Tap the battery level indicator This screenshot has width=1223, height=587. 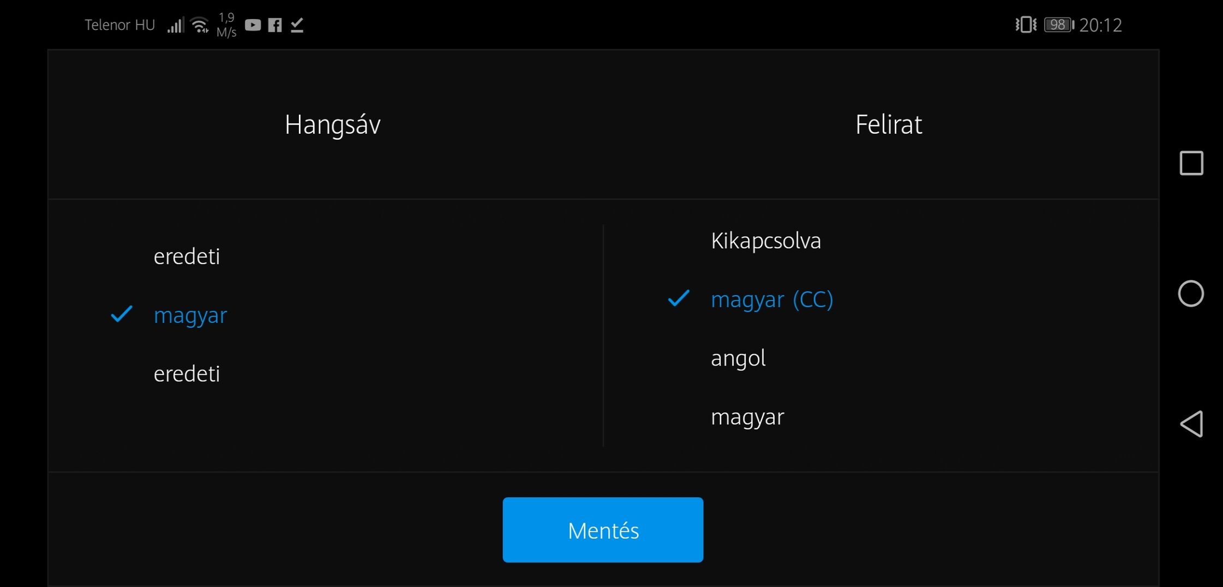(x=1058, y=25)
